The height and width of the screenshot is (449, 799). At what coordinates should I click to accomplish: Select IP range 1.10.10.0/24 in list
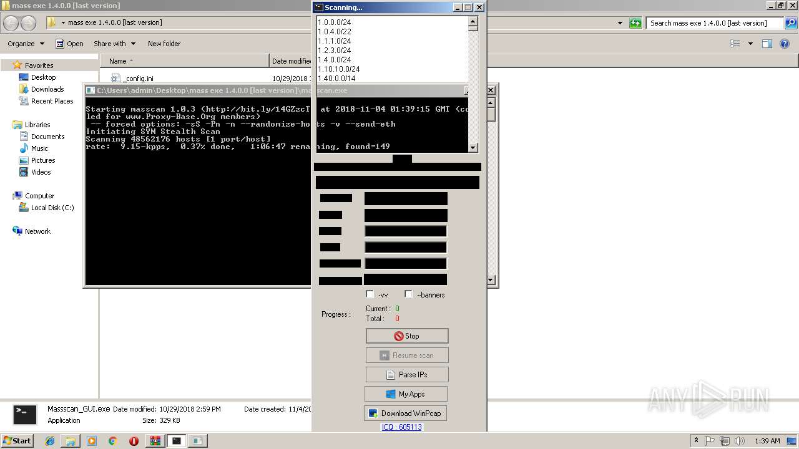tap(339, 69)
